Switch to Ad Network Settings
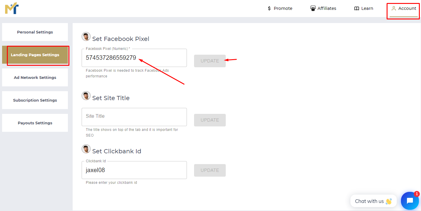 35,77
